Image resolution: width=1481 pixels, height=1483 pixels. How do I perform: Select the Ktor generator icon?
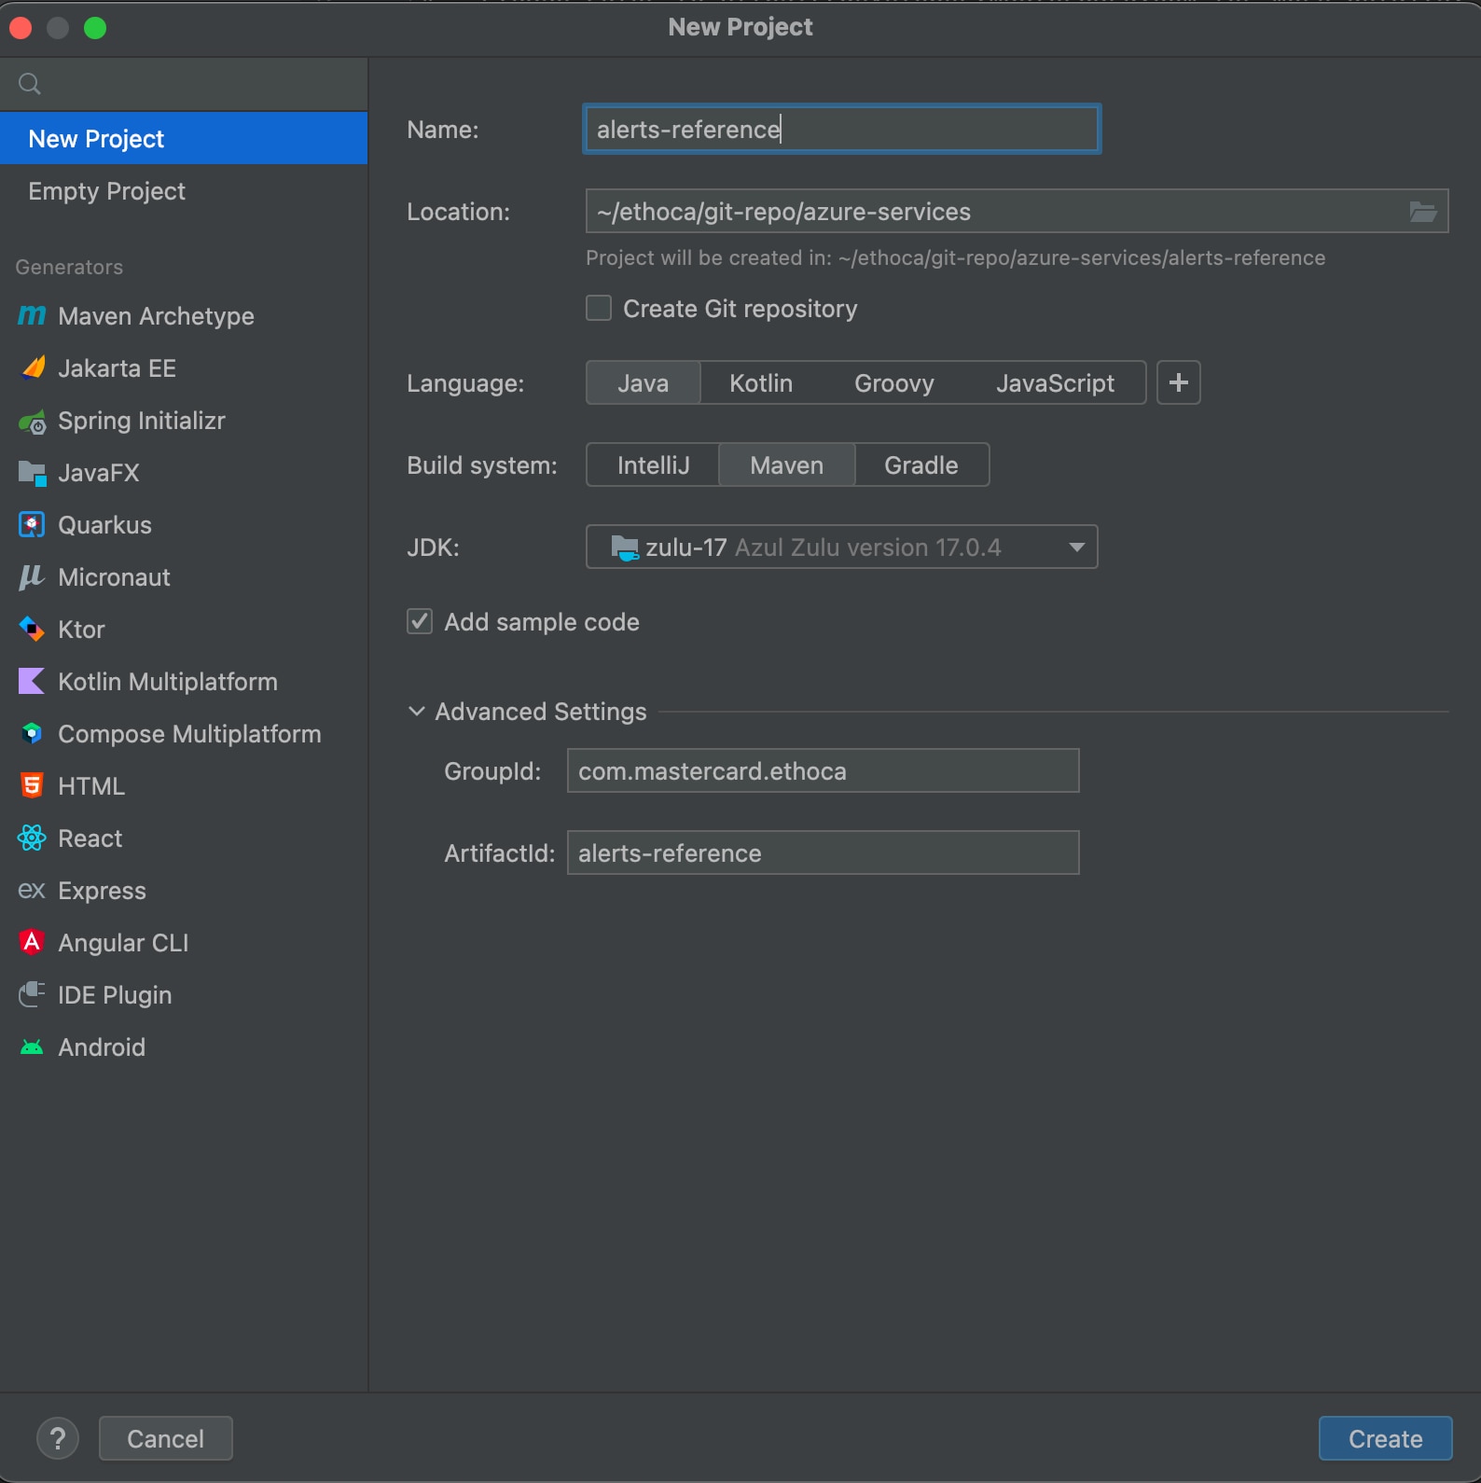tap(32, 630)
